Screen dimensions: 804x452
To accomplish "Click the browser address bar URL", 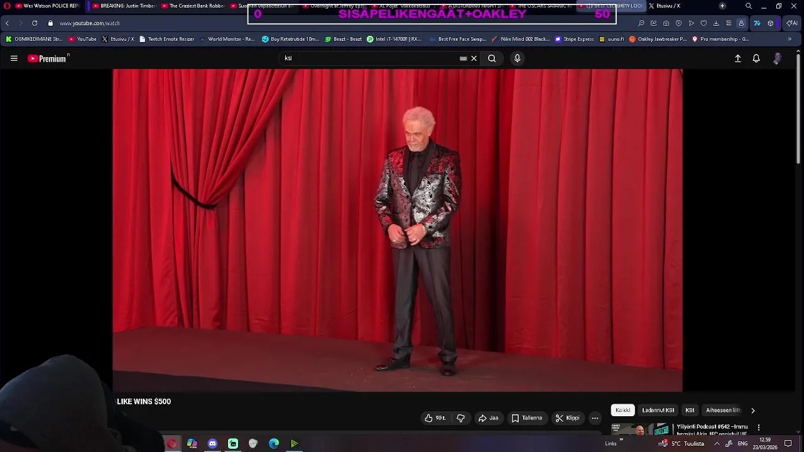I will pyautogui.click(x=89, y=23).
